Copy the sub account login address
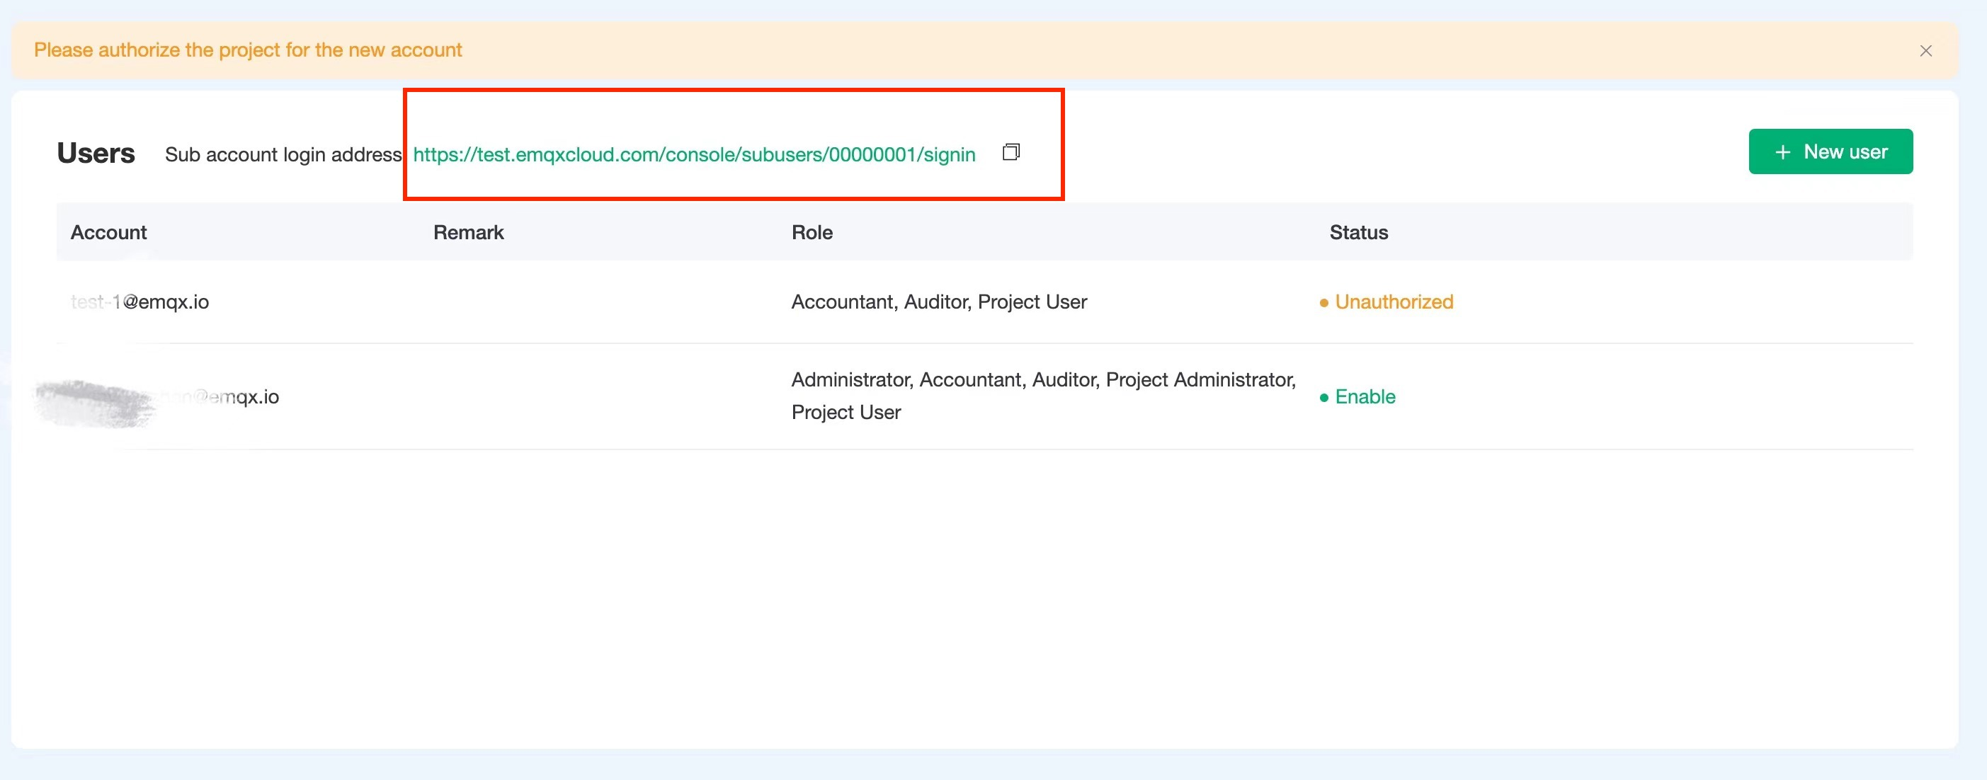1987x780 pixels. click(x=1010, y=152)
